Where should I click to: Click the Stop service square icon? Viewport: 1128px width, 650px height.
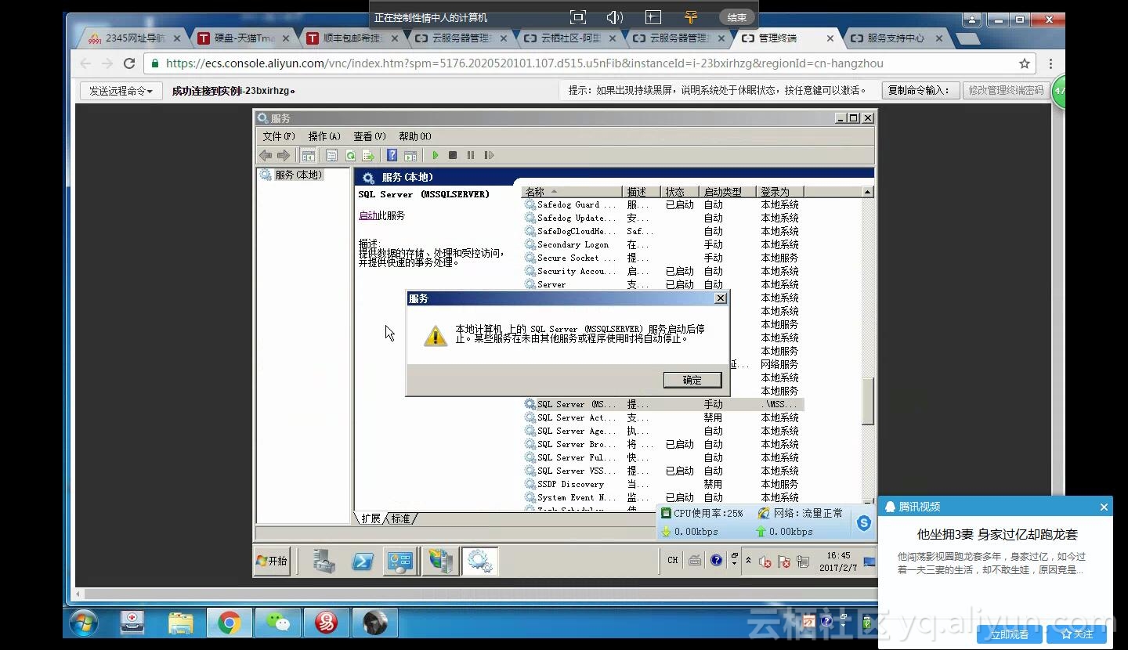453,155
